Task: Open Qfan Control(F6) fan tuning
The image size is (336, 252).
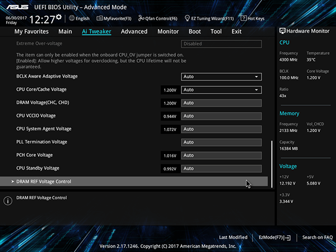Action: 157,18
